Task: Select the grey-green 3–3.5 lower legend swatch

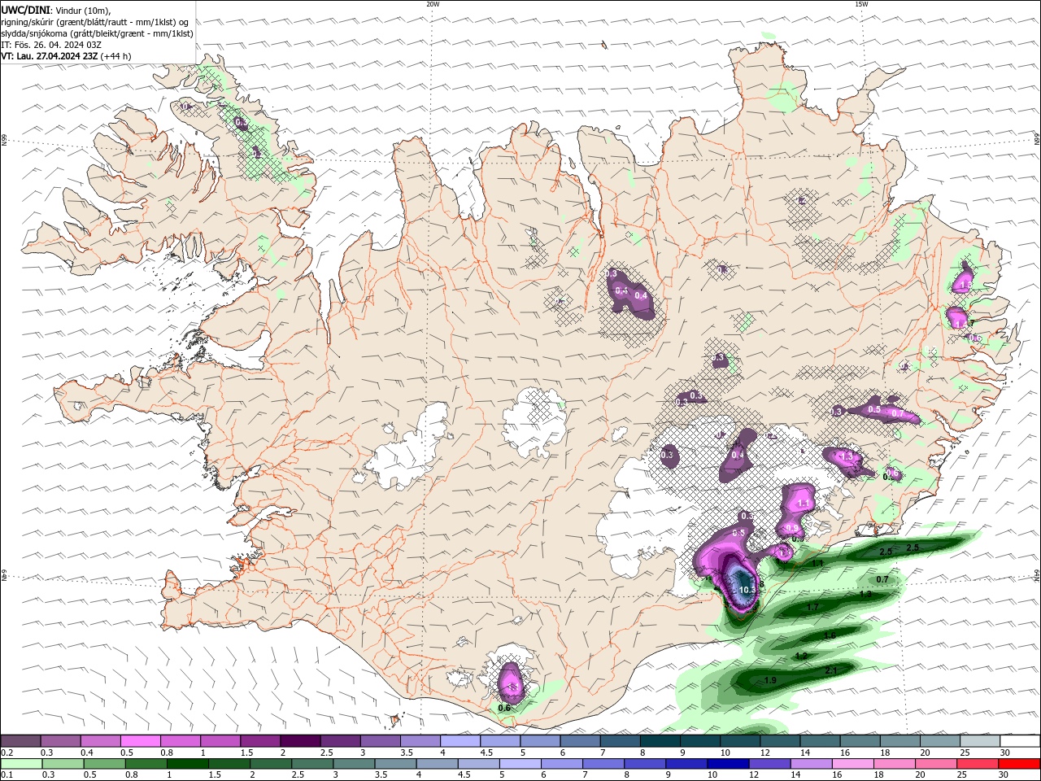Action: [x=355, y=764]
